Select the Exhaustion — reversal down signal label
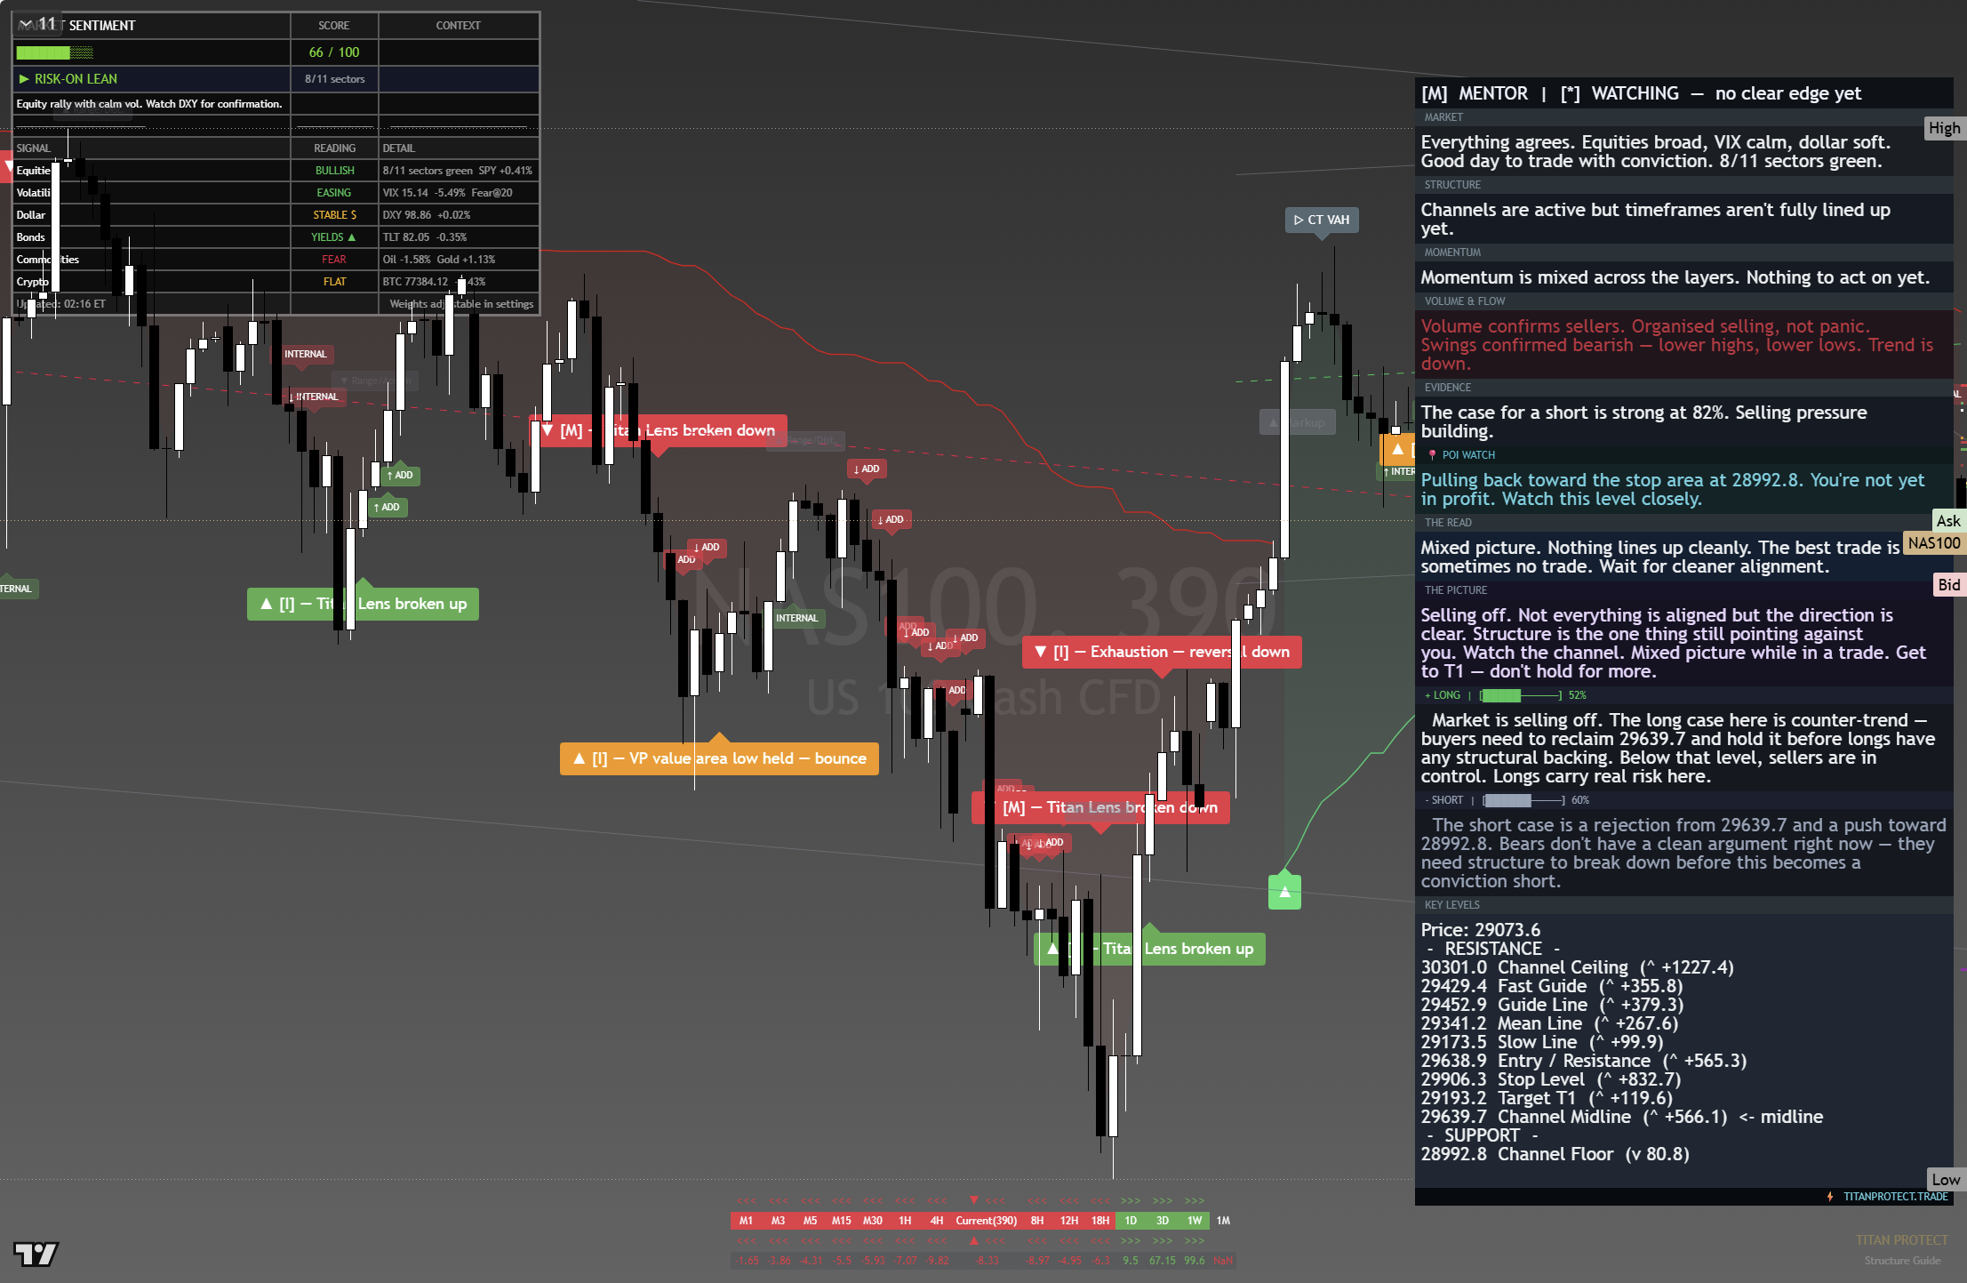The height and width of the screenshot is (1283, 1967). (x=1162, y=652)
